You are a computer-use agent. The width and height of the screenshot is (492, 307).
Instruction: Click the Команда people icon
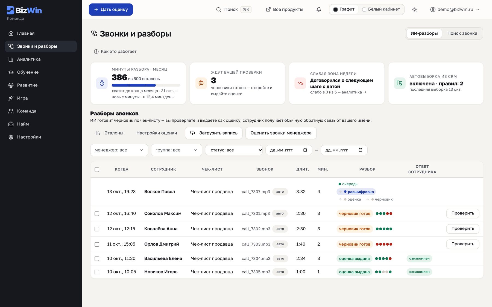point(11,111)
